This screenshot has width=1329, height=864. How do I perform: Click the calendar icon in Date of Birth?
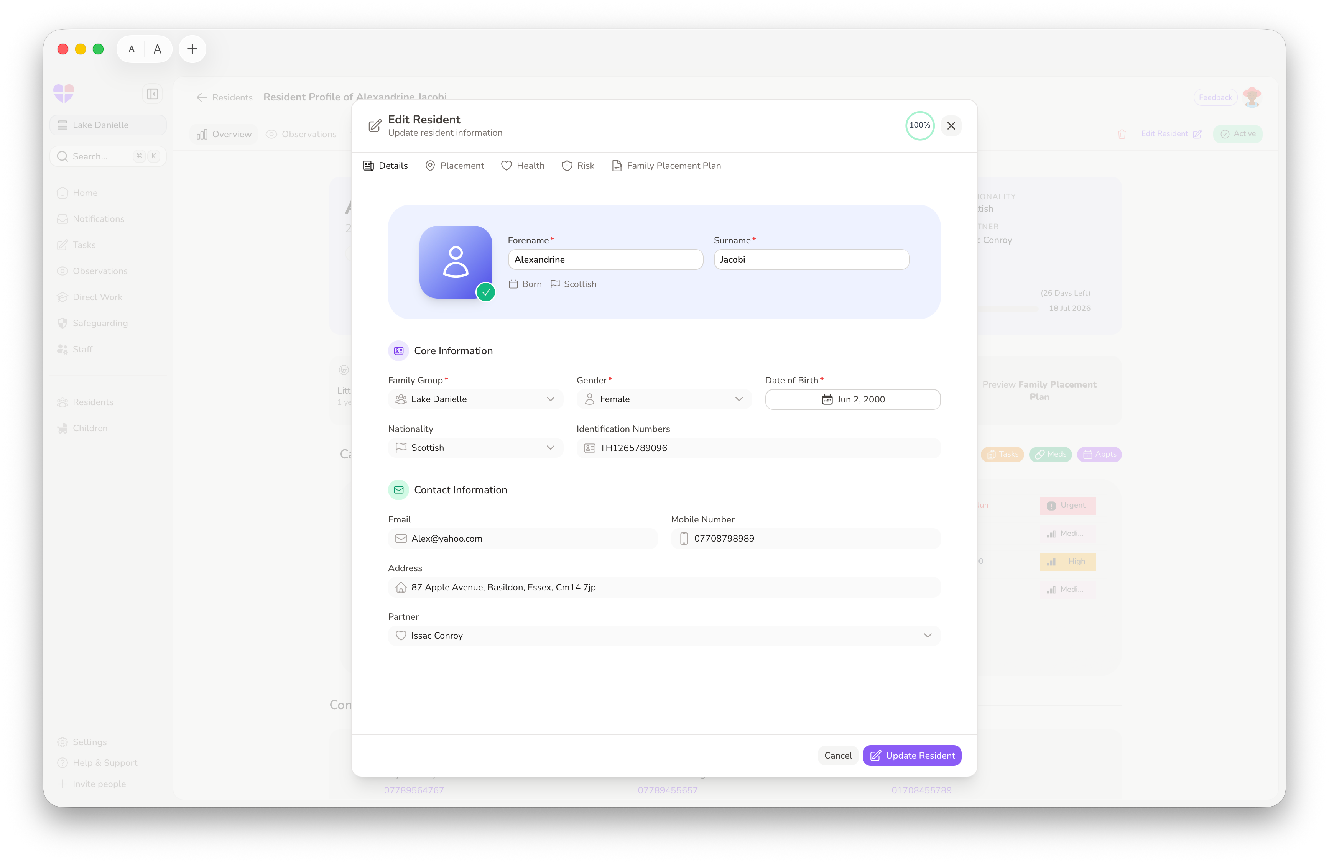click(x=827, y=400)
